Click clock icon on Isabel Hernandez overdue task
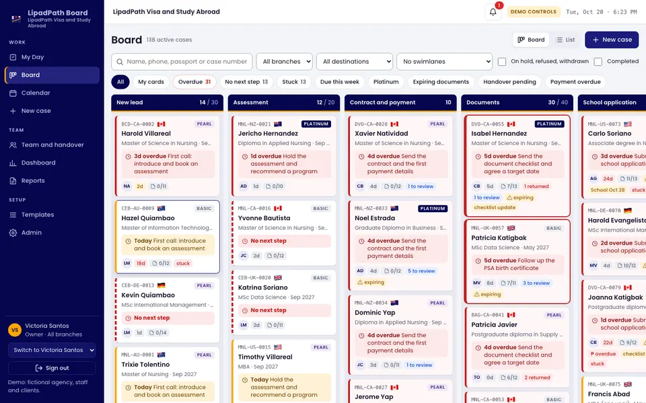 pos(478,156)
